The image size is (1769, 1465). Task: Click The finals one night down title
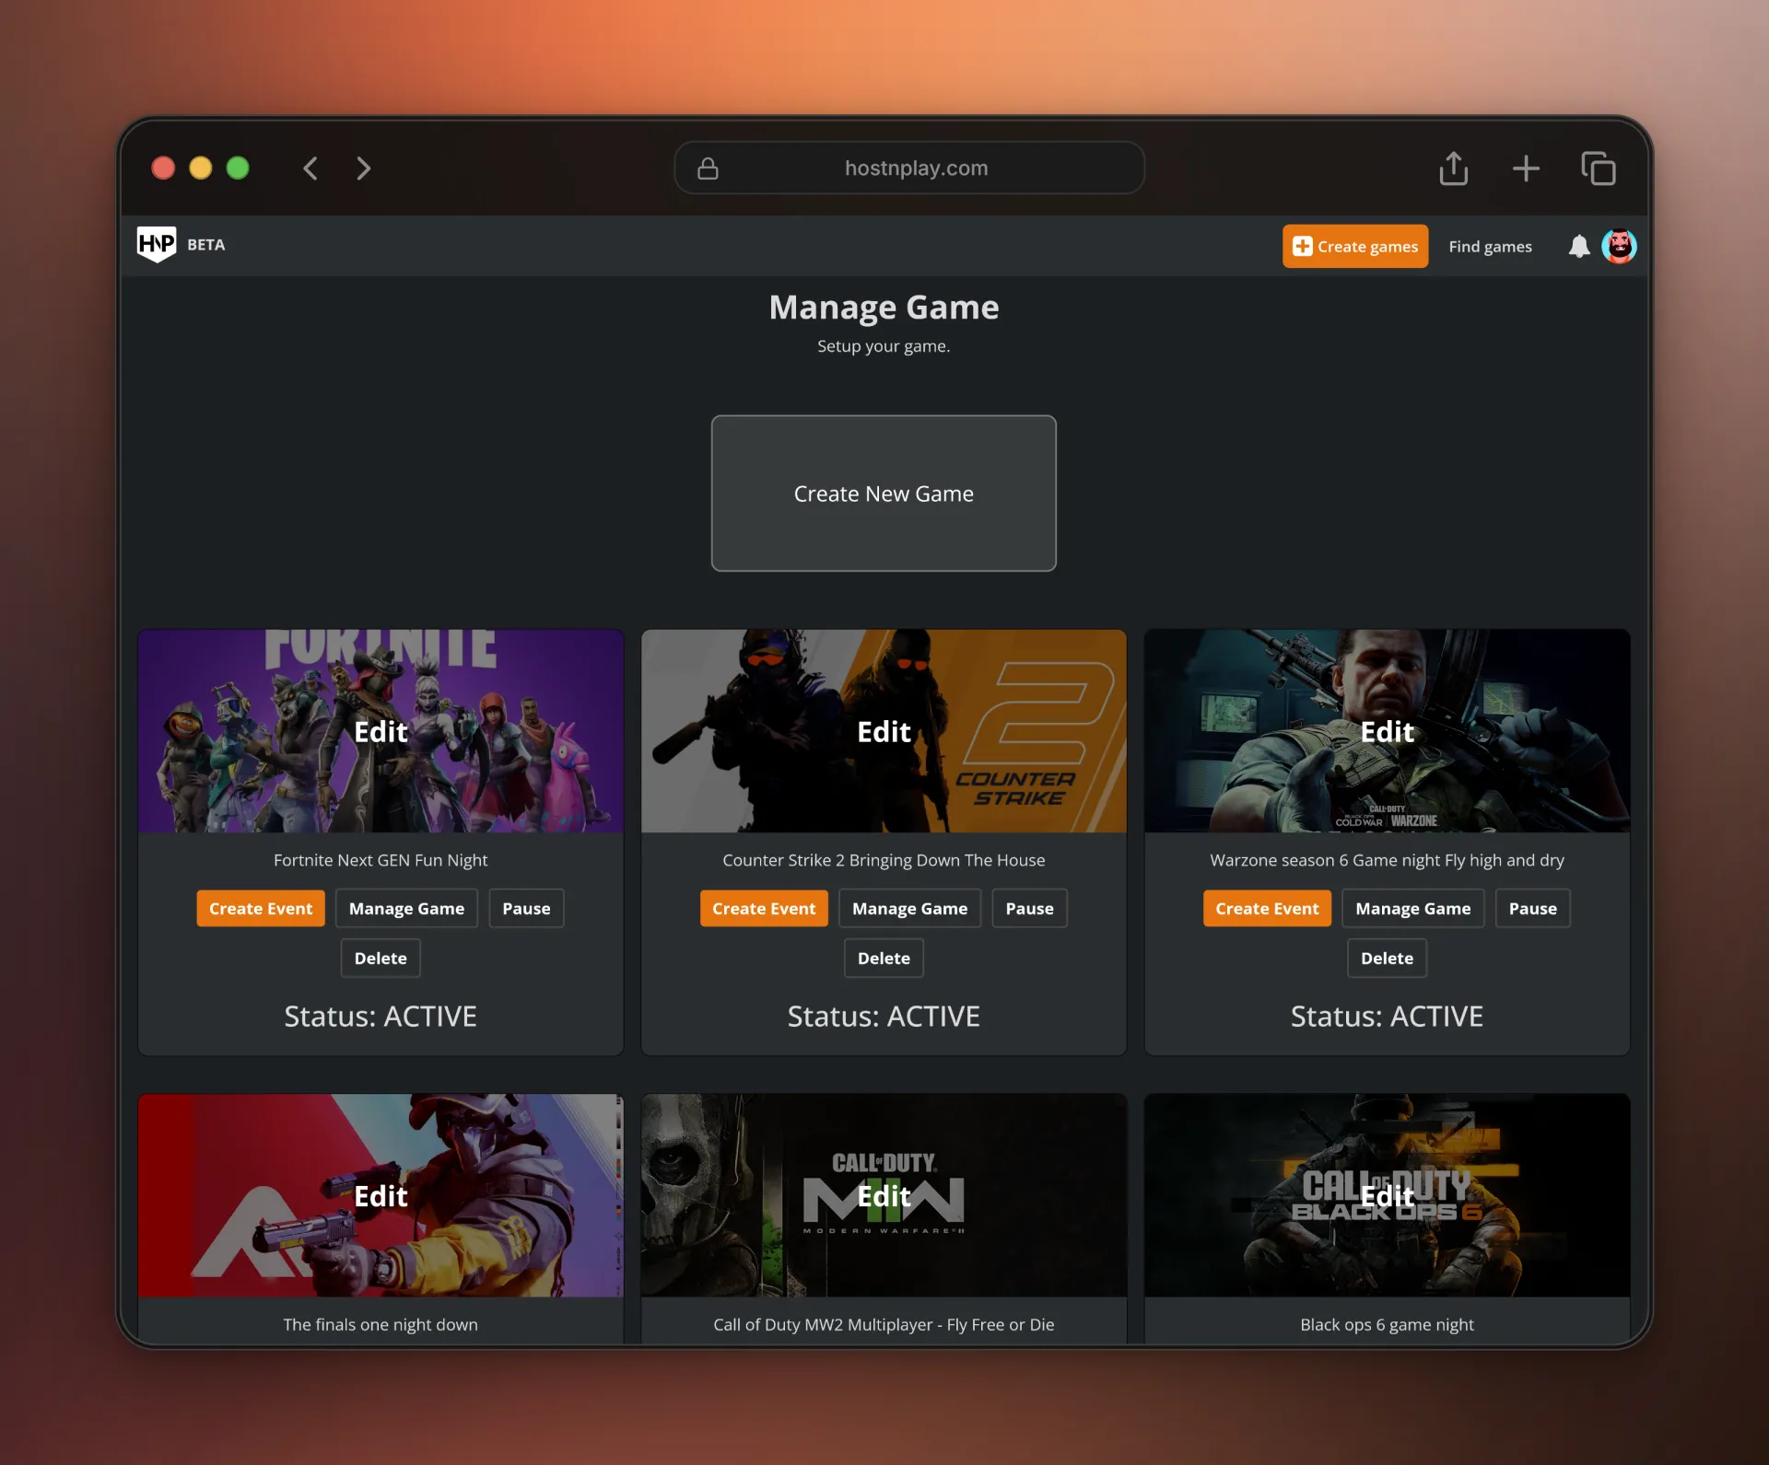381,1324
